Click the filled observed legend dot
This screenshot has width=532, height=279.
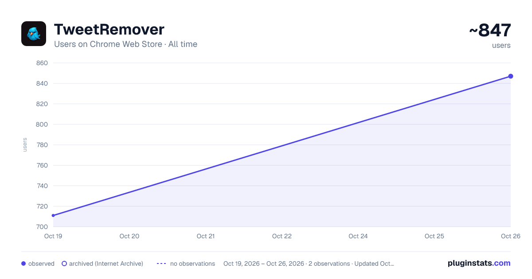tap(23, 263)
